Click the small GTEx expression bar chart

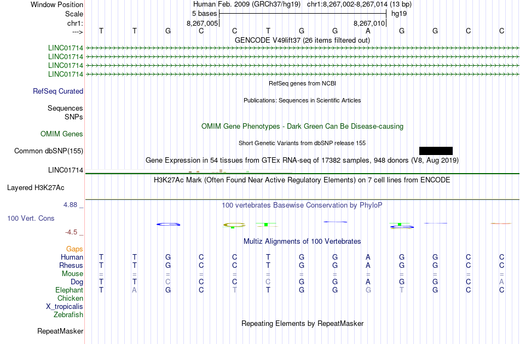tap(188, 171)
